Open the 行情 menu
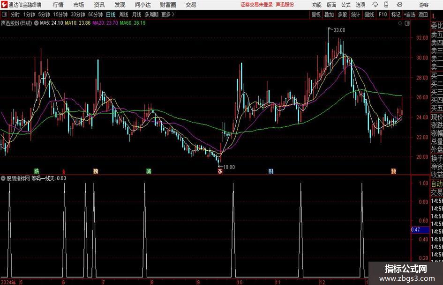The width and height of the screenshot is (443, 285). [58, 5]
